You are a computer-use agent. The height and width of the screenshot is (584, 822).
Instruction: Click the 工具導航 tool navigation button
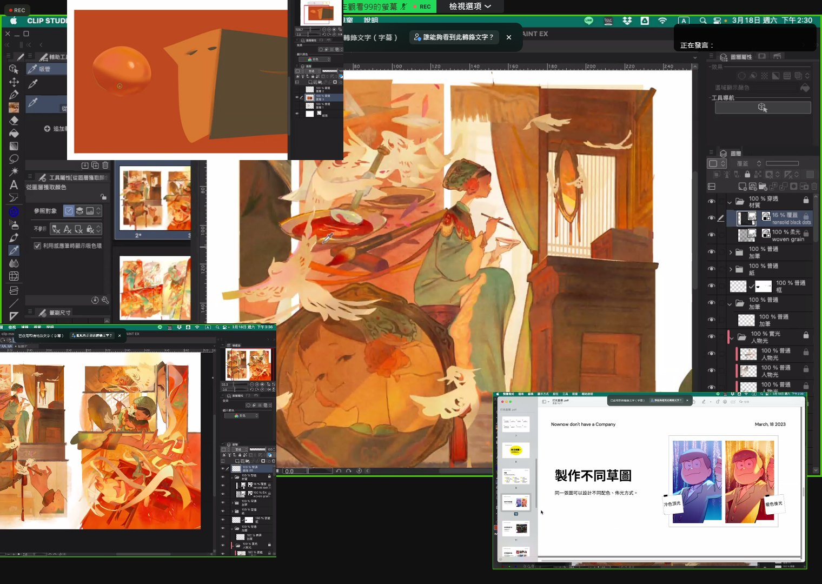pyautogui.click(x=763, y=108)
